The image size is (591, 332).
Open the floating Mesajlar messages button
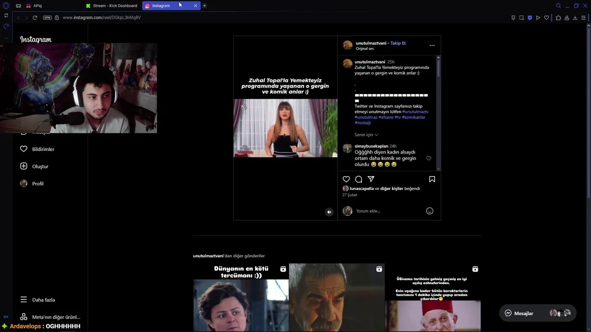(x=537, y=313)
